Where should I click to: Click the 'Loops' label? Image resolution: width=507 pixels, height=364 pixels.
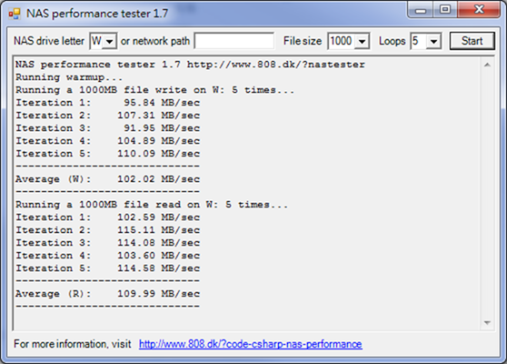click(393, 41)
